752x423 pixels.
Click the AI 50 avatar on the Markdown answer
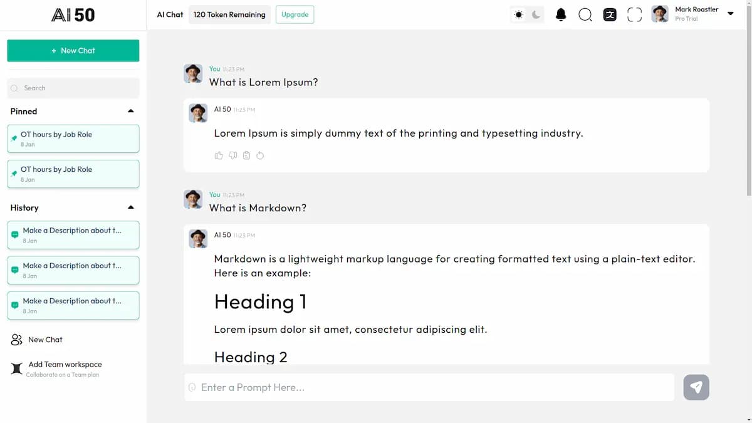tap(198, 239)
